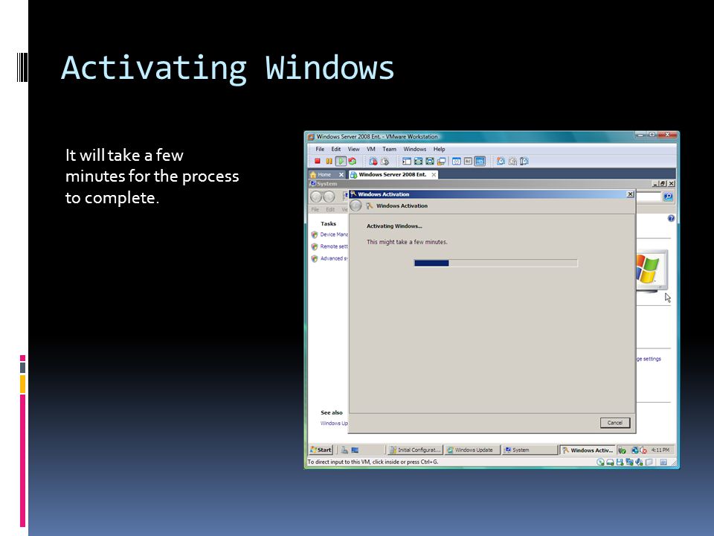The width and height of the screenshot is (714, 536).
Task: Open the Windows menu in VMware
Action: pos(415,149)
